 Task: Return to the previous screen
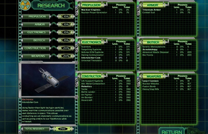tap(172, 131)
